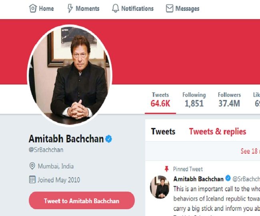Click the Home house icon
This screenshot has width=260, height=216.
click(33, 8)
